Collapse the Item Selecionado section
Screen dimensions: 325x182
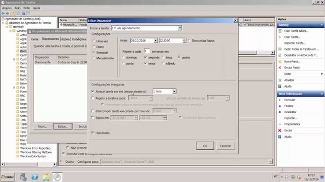click(321, 94)
